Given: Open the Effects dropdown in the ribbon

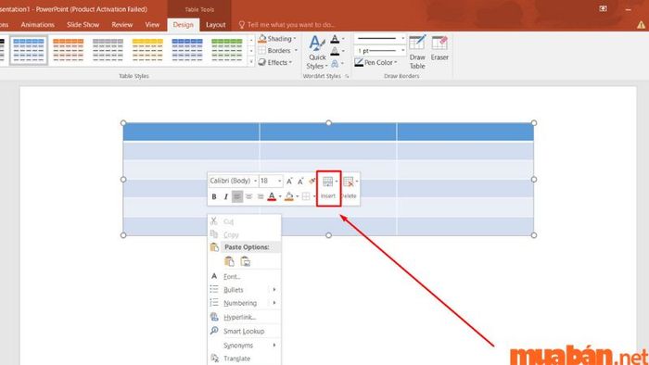Looking at the screenshot, I should (x=275, y=62).
